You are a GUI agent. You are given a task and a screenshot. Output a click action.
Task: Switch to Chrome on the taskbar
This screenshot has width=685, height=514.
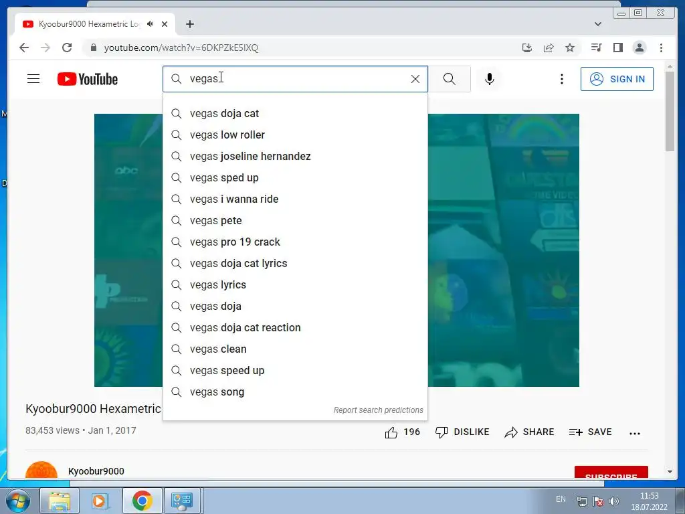coord(142,501)
